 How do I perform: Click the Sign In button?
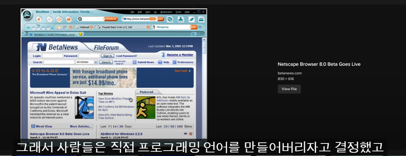click(x=107, y=56)
